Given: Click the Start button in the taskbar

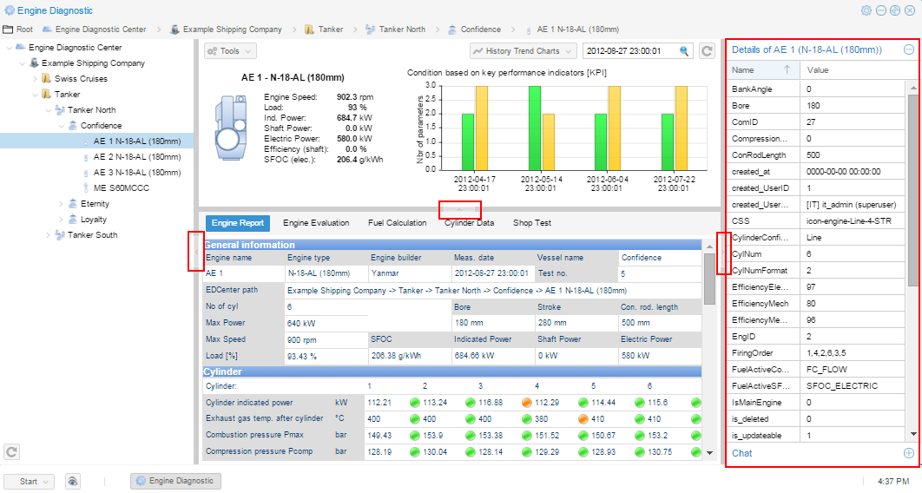Looking at the screenshot, I should point(30,481).
